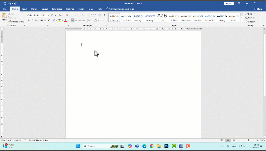Select the Heading 1 style
This screenshot has height=151, width=266.
(138, 18)
